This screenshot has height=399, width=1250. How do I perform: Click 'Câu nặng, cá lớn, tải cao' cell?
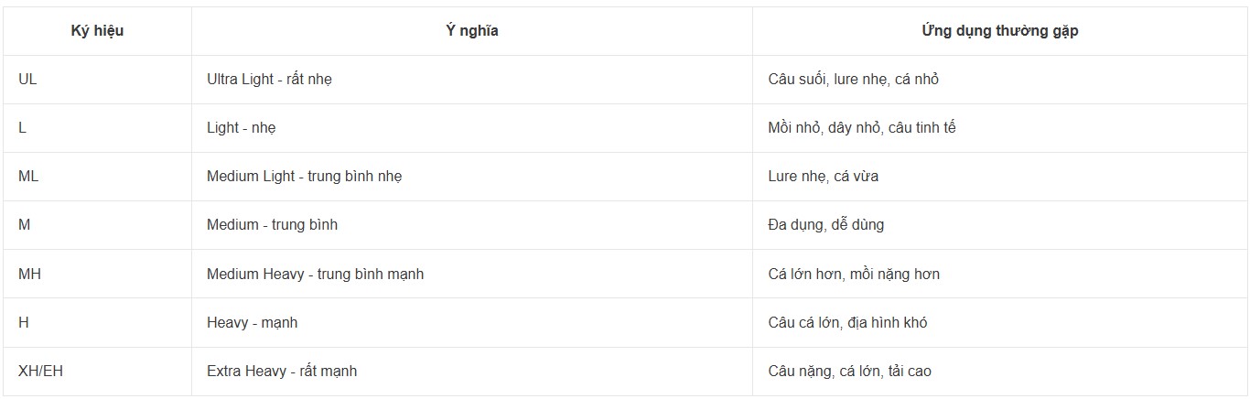pyautogui.click(x=1000, y=372)
